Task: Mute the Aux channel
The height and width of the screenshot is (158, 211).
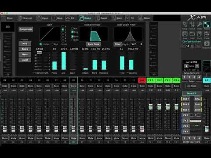Action: pos(142,138)
